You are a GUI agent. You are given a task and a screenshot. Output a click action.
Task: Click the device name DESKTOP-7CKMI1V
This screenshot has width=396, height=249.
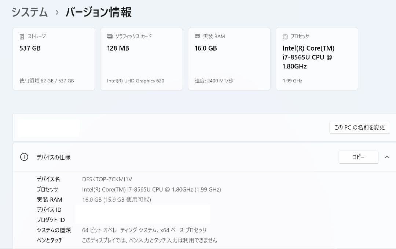(107, 179)
